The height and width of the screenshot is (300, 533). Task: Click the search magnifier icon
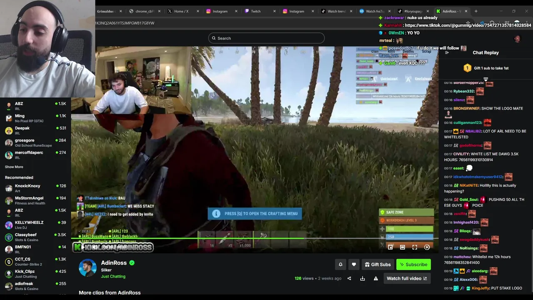[214, 38]
